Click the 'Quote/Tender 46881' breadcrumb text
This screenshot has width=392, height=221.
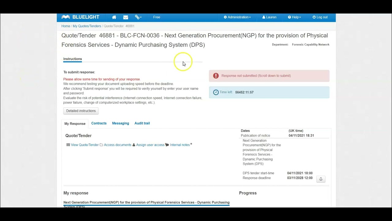click(x=119, y=26)
